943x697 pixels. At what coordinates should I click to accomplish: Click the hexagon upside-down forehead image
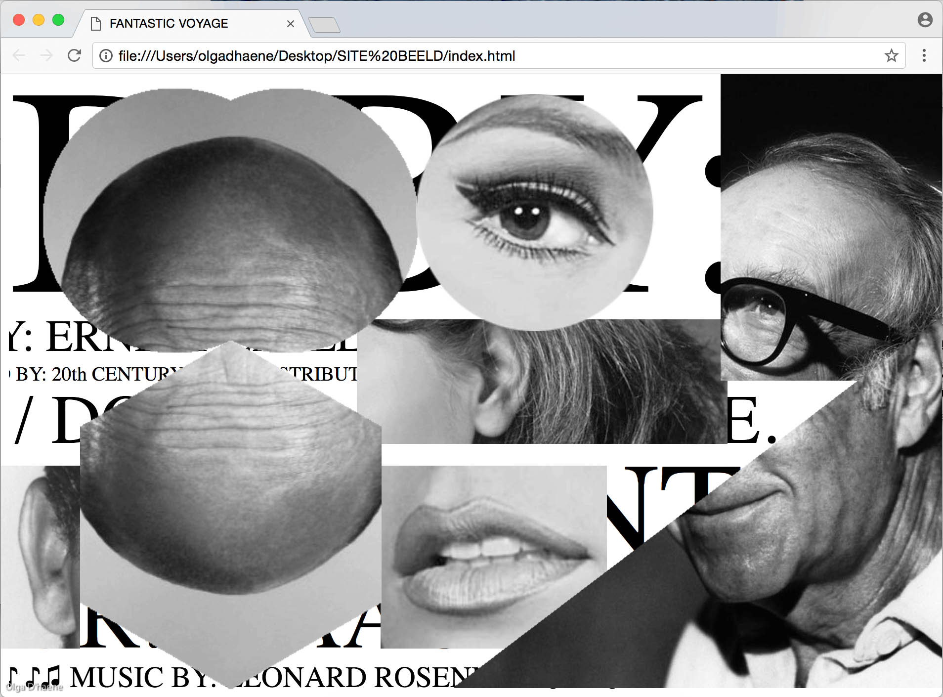pos(230,514)
